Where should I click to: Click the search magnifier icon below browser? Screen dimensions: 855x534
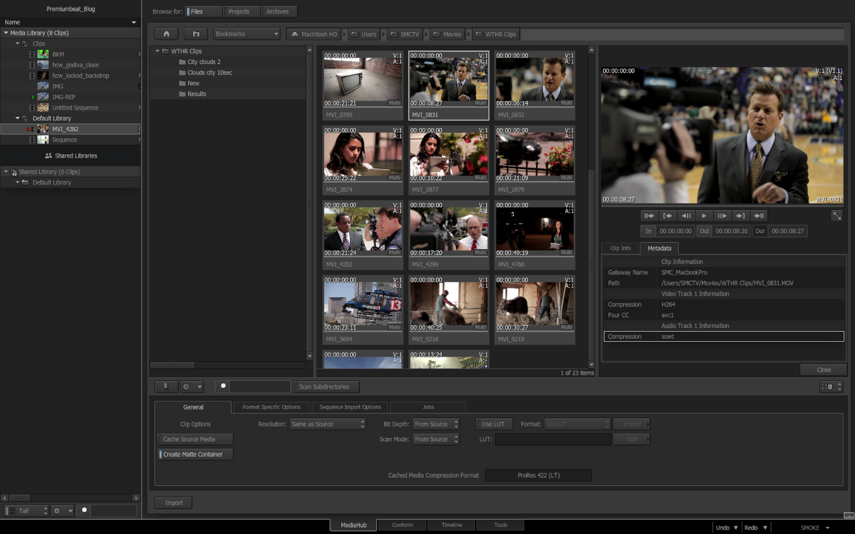tap(223, 386)
